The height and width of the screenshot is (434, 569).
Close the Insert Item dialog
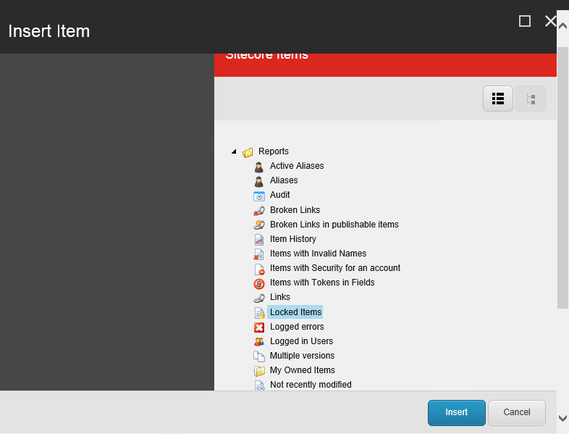click(550, 21)
